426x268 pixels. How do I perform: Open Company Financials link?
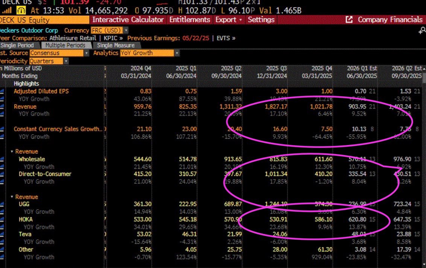[390, 20]
